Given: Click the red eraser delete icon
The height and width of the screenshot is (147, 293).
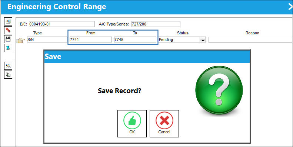Looking at the screenshot, I should point(8,30).
